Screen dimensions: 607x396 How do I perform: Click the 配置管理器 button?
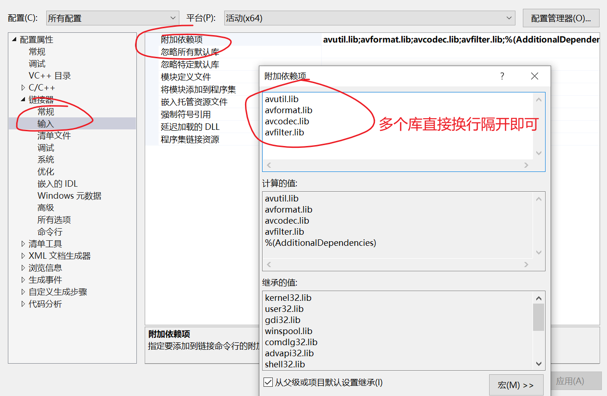pos(561,18)
